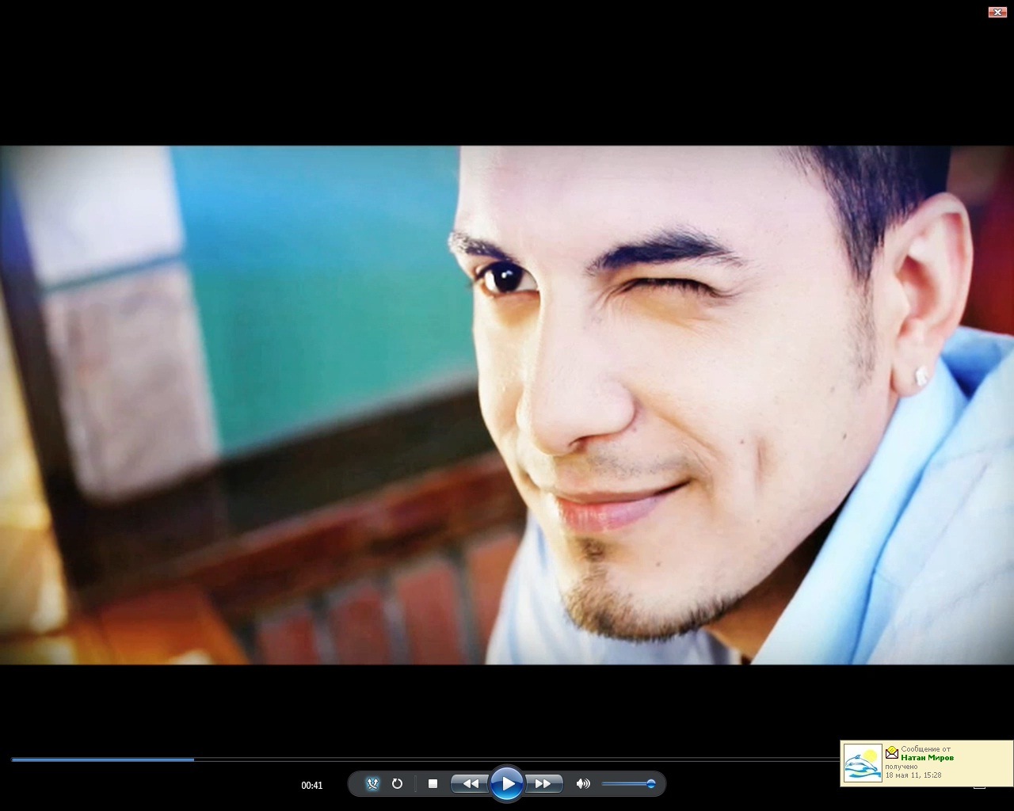Click the dolphin avatar in the notification
The width and height of the screenshot is (1014, 811).
tap(863, 763)
